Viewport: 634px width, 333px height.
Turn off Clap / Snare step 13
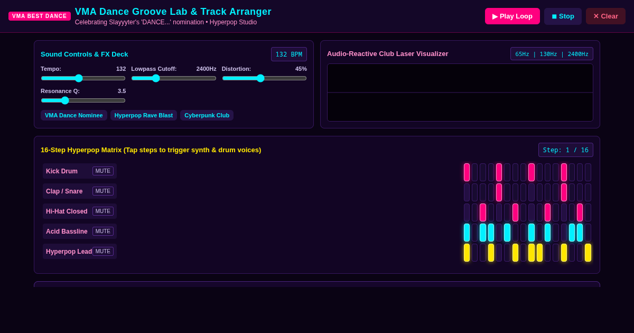point(564,192)
